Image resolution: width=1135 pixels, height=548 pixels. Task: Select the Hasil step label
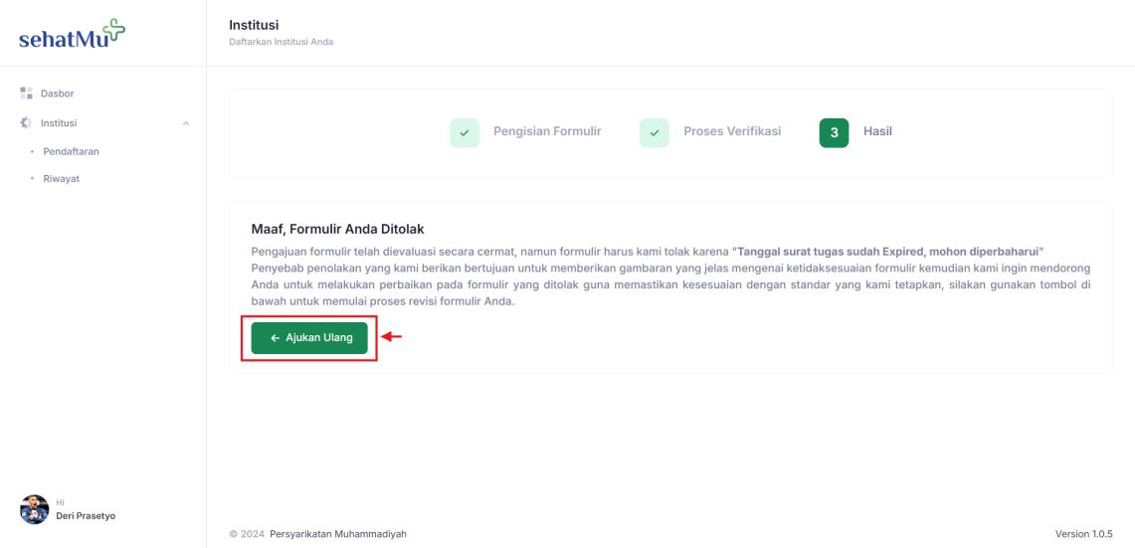[x=877, y=131]
